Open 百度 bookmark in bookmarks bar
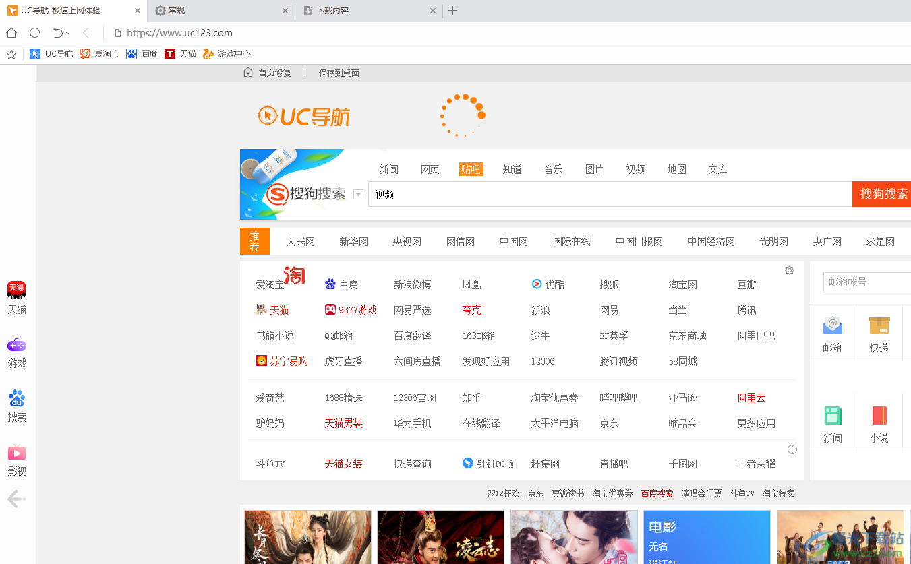 (x=142, y=54)
